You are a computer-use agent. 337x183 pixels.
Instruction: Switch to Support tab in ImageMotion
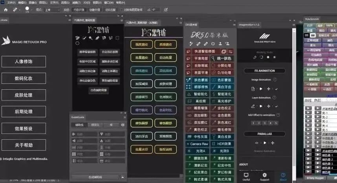pos(265,177)
